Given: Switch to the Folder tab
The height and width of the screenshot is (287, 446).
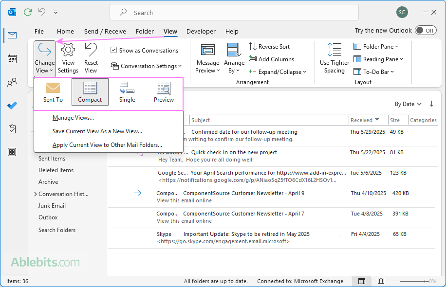Looking at the screenshot, I should [145, 31].
